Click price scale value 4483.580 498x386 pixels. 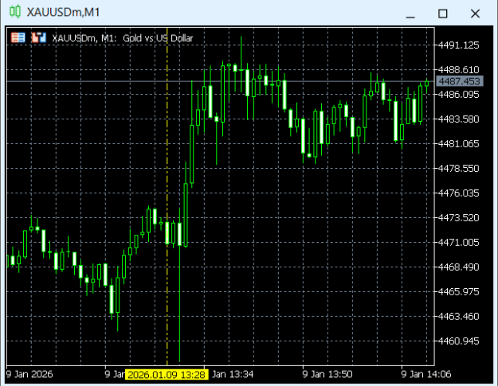point(459,119)
